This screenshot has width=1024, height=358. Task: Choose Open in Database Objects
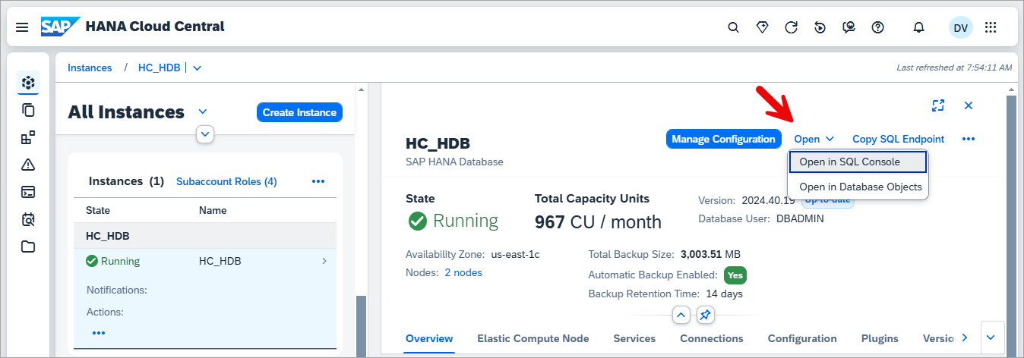pyautogui.click(x=858, y=187)
